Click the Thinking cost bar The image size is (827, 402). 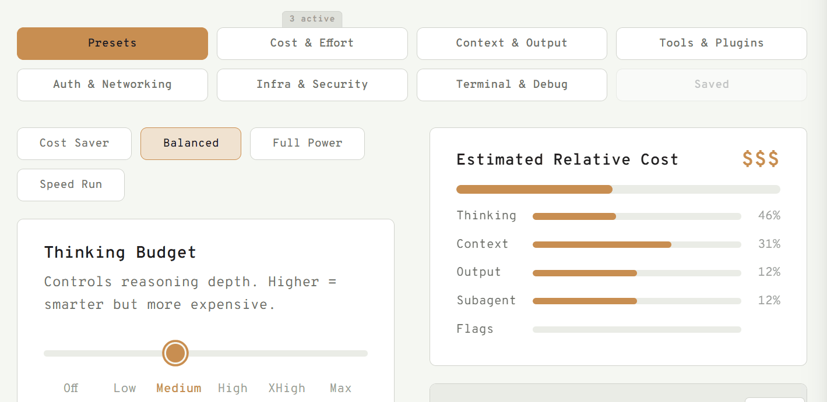[x=637, y=216]
